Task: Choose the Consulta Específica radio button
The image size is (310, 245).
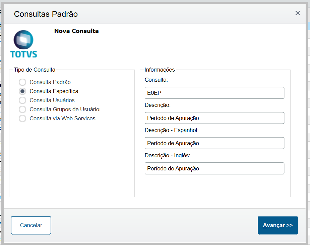Action: pyautogui.click(x=22, y=91)
